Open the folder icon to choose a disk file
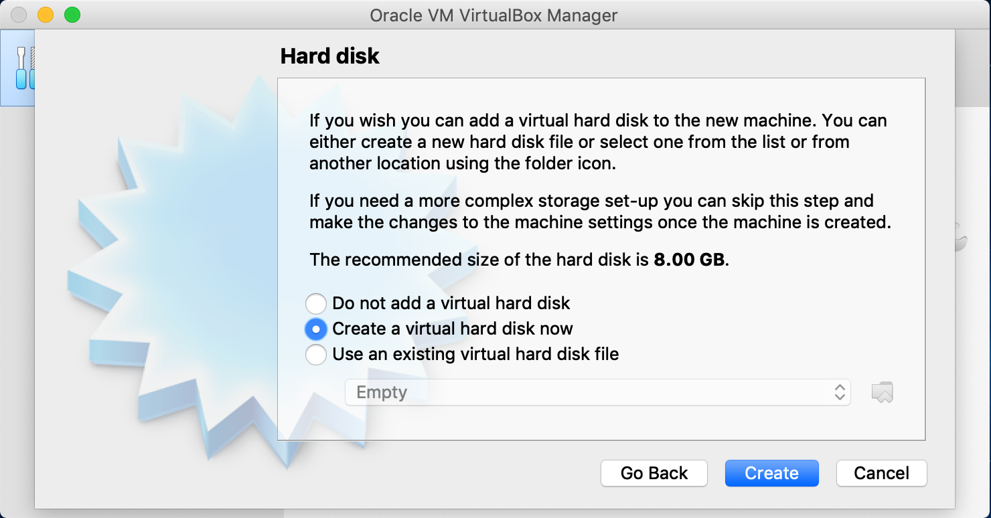 click(883, 392)
